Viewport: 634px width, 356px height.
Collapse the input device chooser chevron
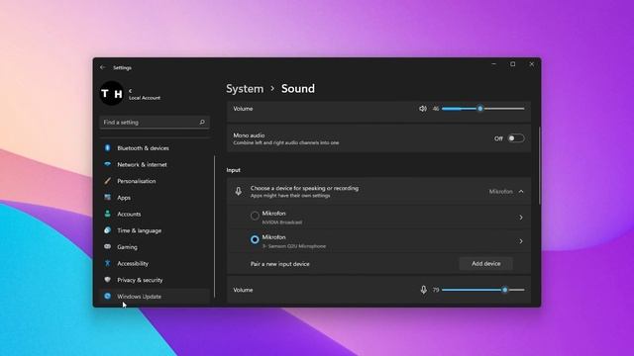click(x=521, y=191)
